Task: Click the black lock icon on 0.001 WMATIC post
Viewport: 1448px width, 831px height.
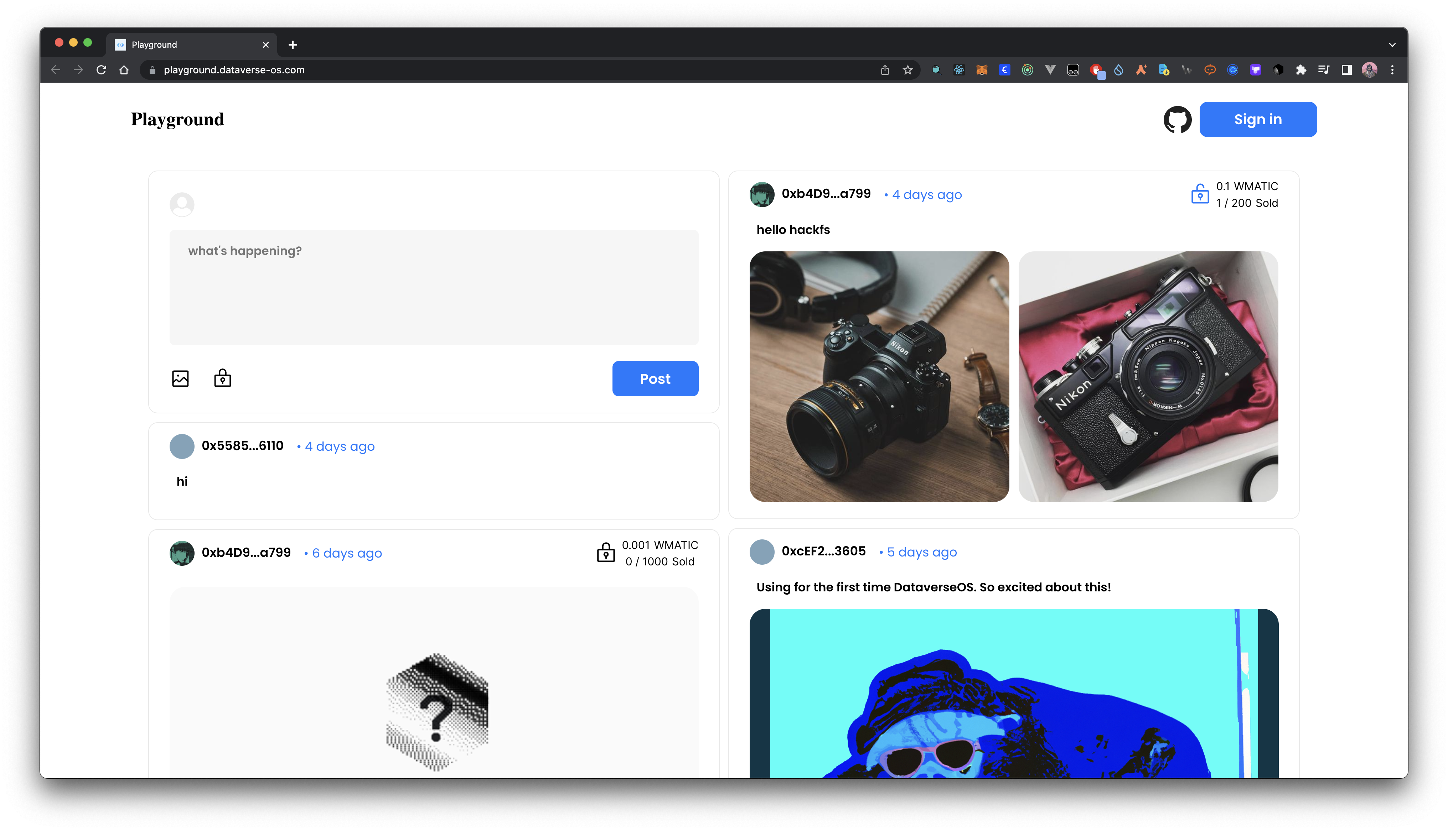Action: [605, 553]
